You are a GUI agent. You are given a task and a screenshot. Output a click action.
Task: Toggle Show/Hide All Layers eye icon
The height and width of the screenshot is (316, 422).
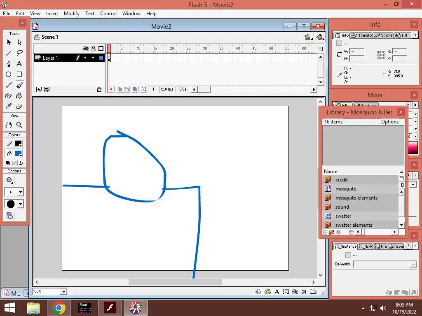[85, 49]
